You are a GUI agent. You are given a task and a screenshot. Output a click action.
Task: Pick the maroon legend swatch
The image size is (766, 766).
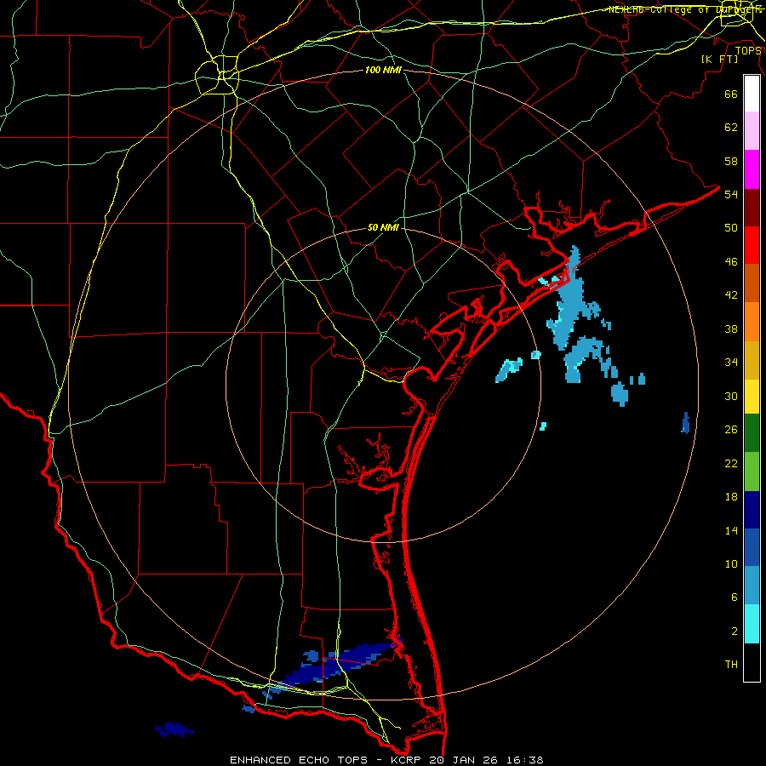click(x=752, y=208)
